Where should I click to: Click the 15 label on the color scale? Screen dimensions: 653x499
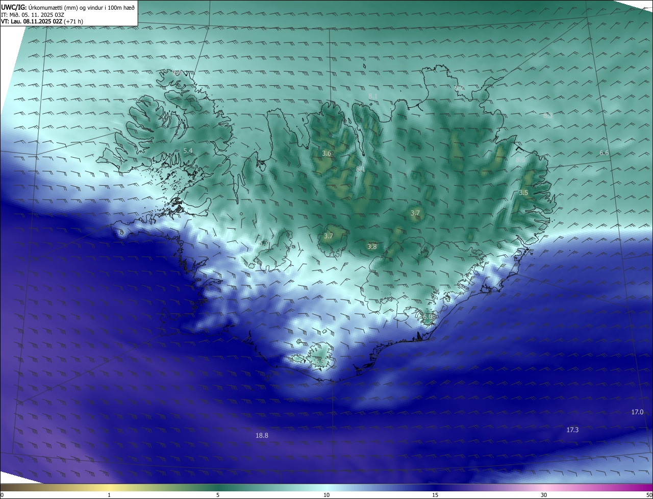(x=435, y=495)
